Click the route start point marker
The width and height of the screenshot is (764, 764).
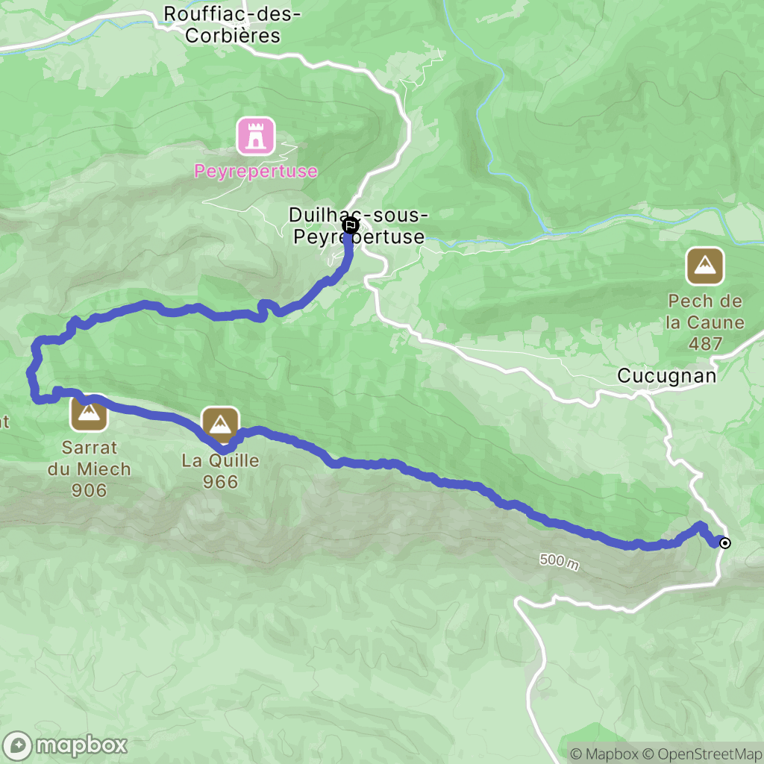click(x=725, y=543)
